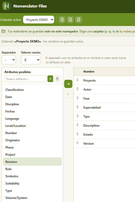Viewport: 135px width, 202px height.
Task: Click the Fase name cell
Action: tap(86, 98)
